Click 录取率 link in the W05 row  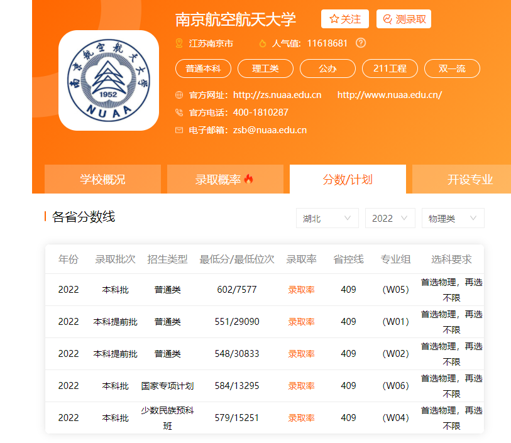pos(301,290)
